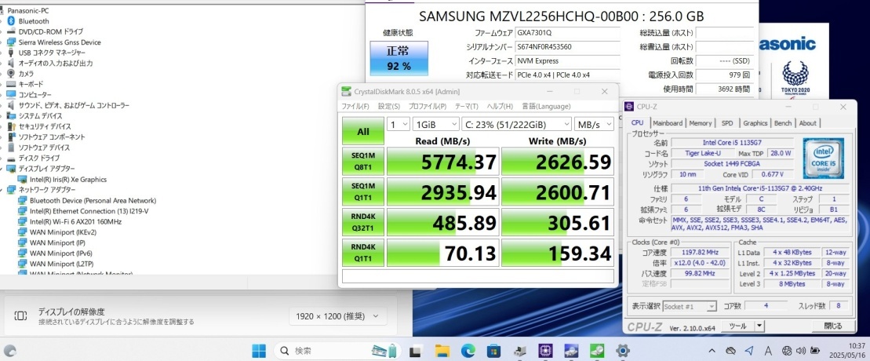Image resolution: width=870 pixels, height=361 pixels.
Task: Show hidden tray icons chevron
Action: (x=712, y=351)
